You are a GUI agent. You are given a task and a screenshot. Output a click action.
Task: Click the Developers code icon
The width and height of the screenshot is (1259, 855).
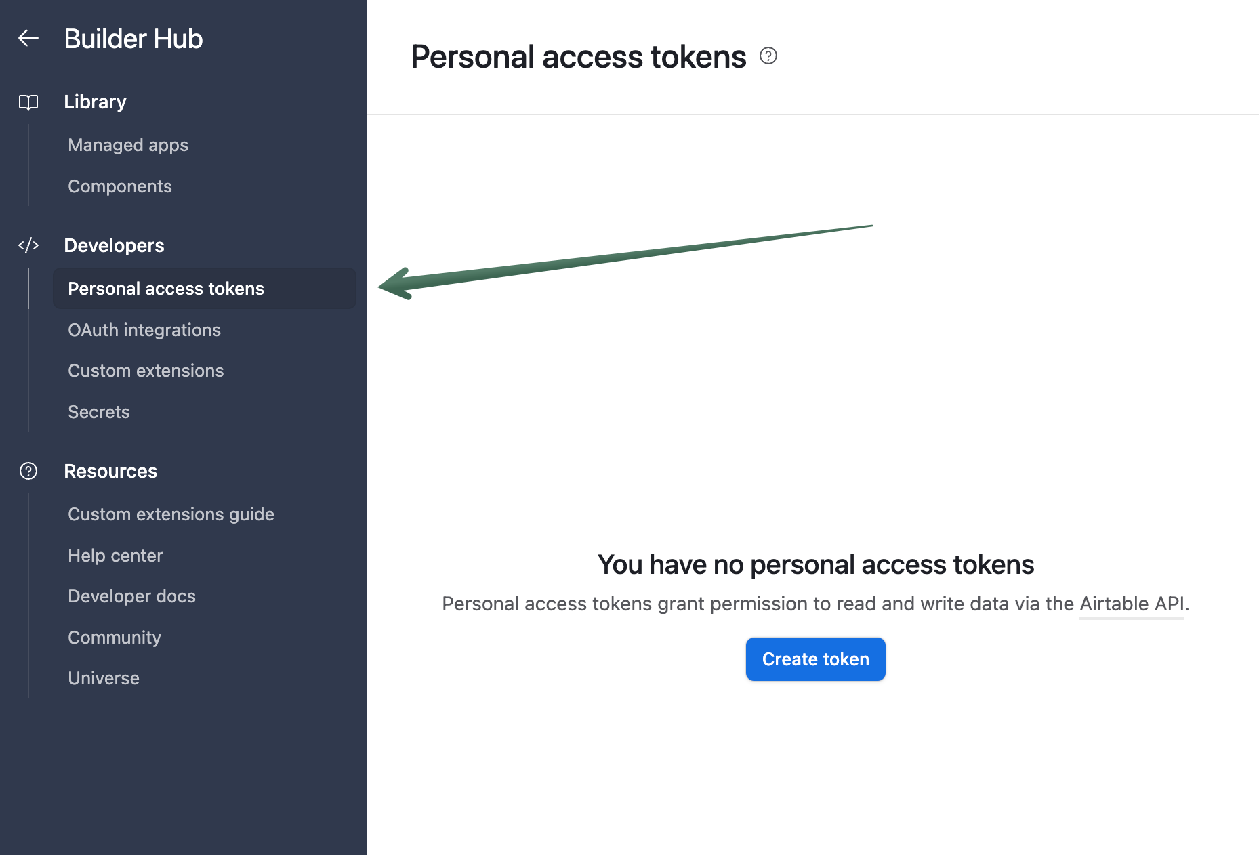pyautogui.click(x=28, y=246)
